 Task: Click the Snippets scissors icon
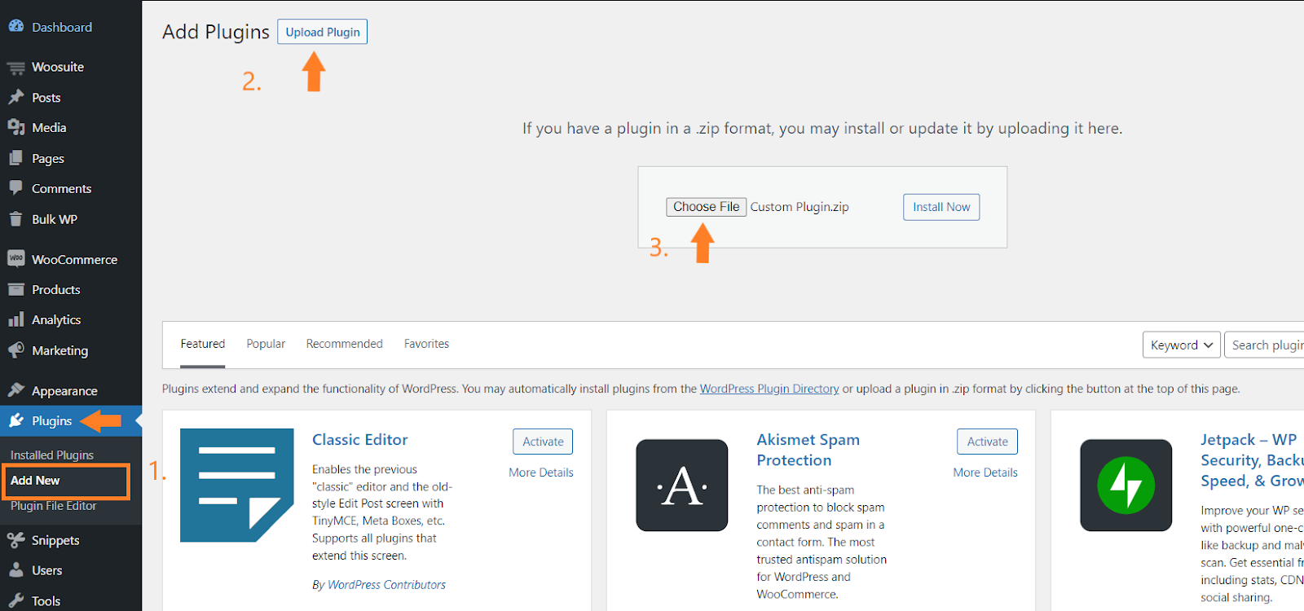pos(16,539)
